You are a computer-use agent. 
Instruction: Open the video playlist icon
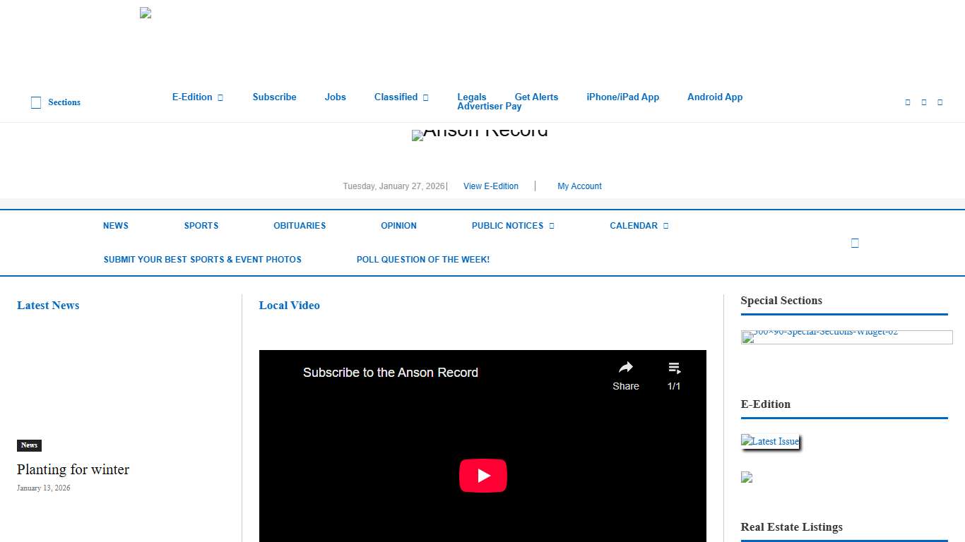point(674,368)
